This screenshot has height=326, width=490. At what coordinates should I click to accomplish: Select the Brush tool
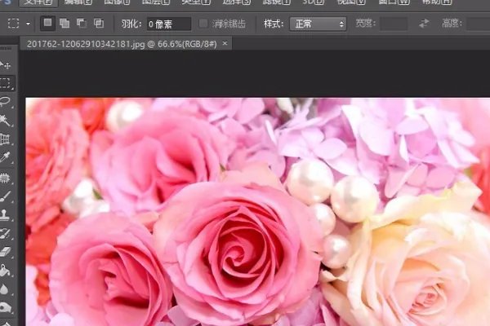(6, 196)
